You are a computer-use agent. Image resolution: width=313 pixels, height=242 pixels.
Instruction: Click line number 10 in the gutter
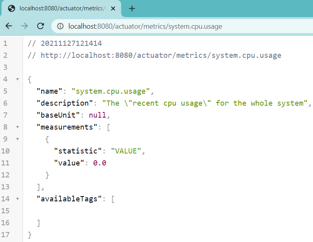(6, 151)
